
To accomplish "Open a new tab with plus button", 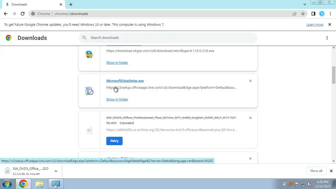I will point(71,4).
